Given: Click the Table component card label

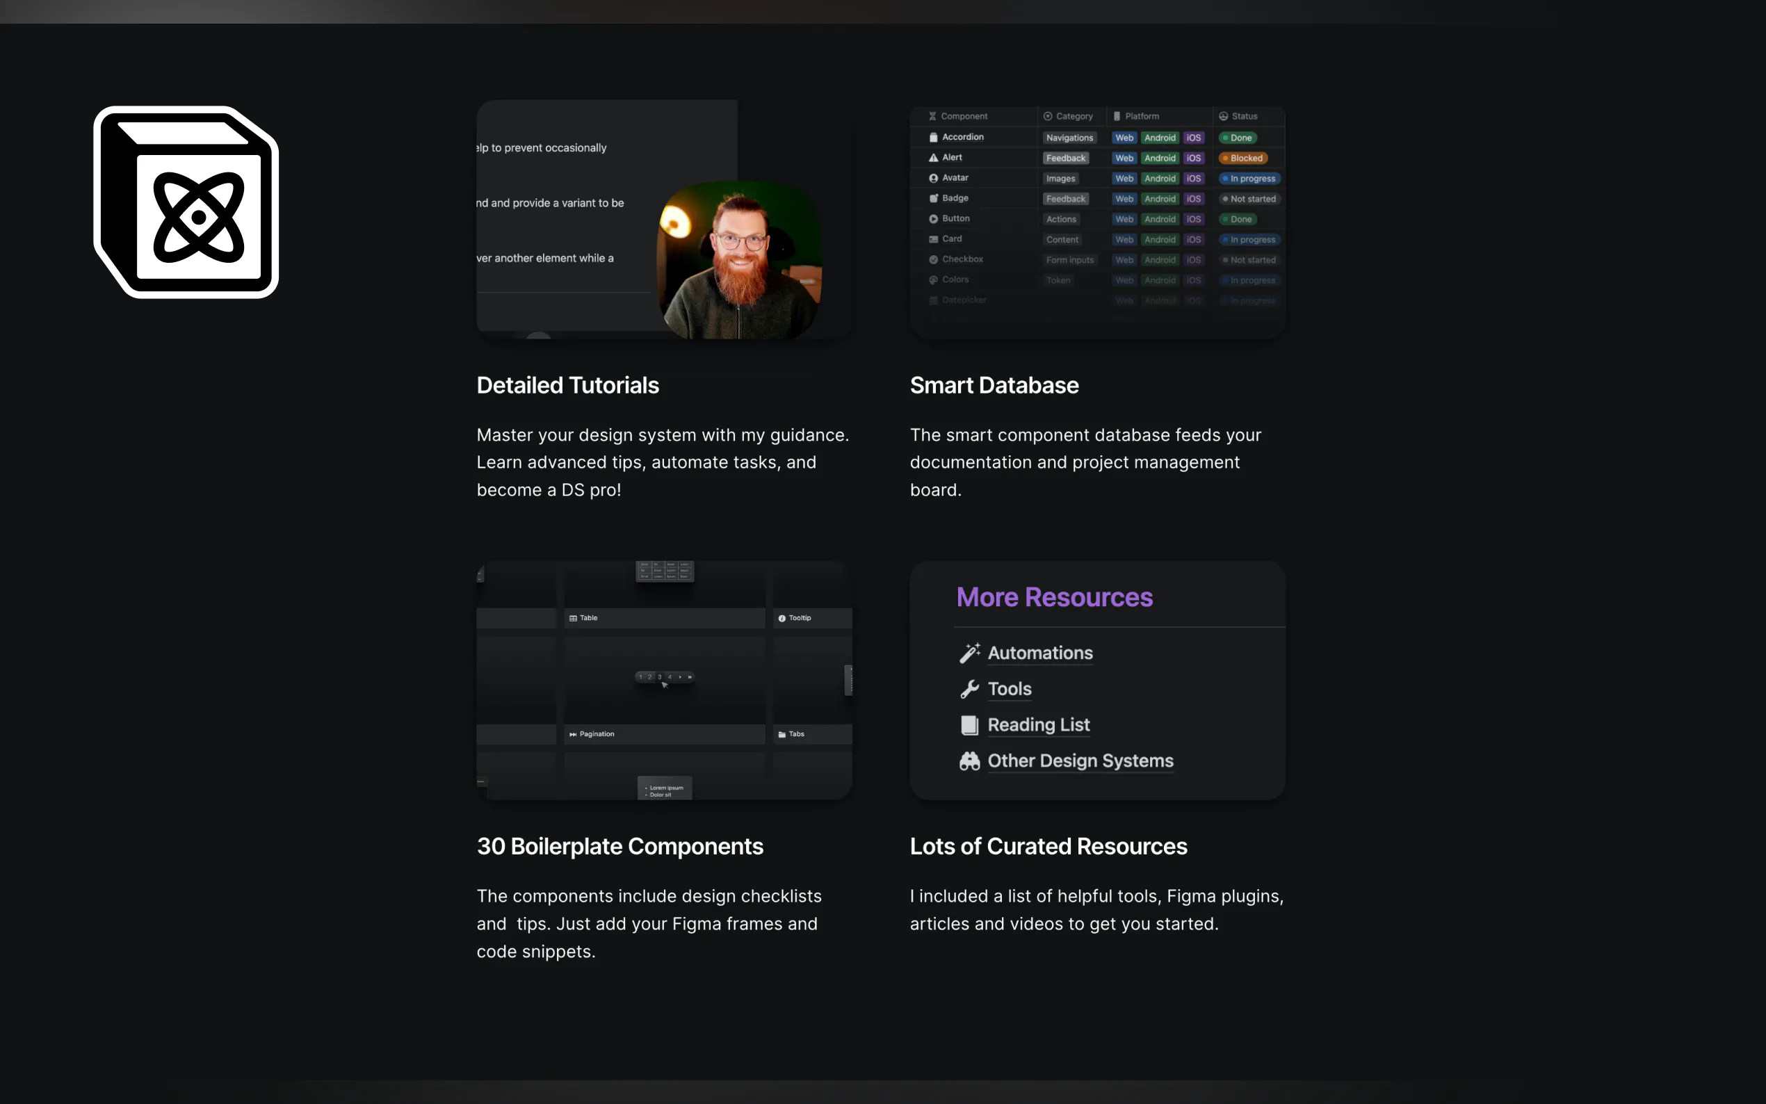Looking at the screenshot, I should 588,618.
